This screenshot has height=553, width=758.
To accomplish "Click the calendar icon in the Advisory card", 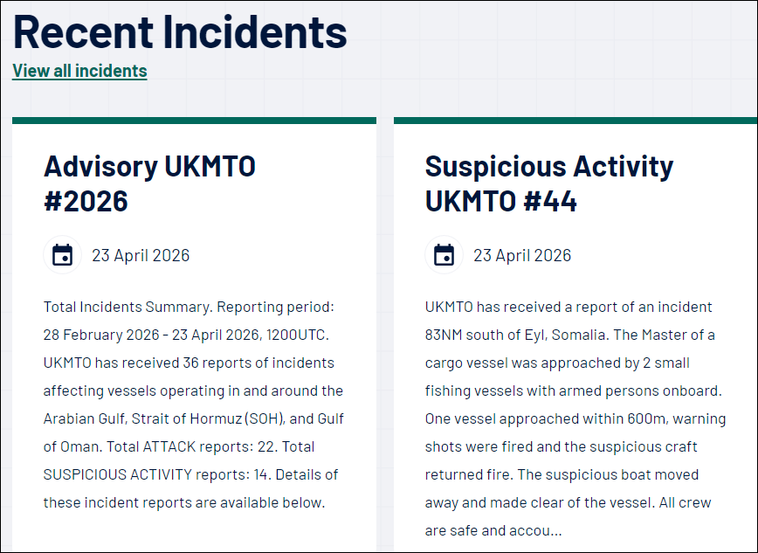I will [62, 255].
